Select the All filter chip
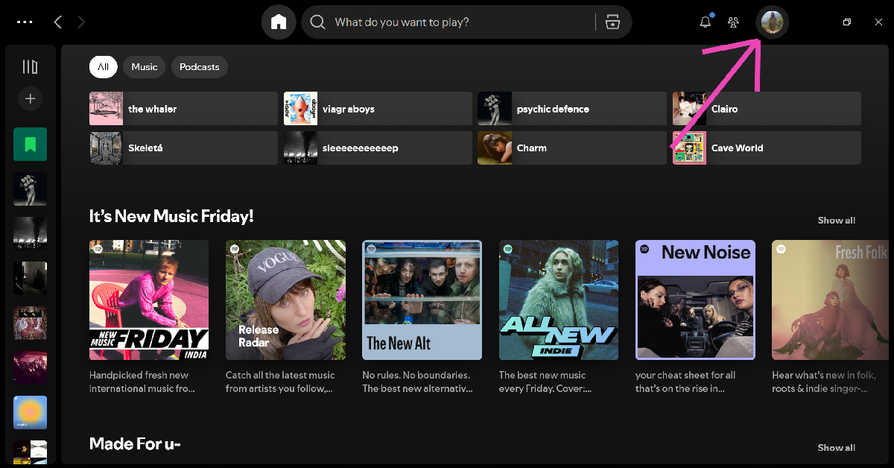Viewport: 894px width, 468px height. (x=103, y=67)
